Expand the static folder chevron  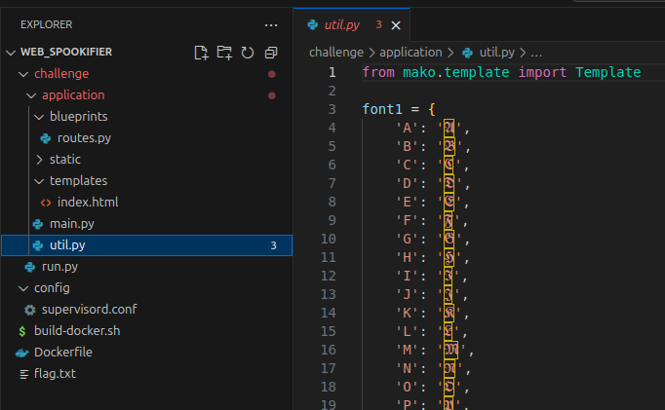coord(39,160)
